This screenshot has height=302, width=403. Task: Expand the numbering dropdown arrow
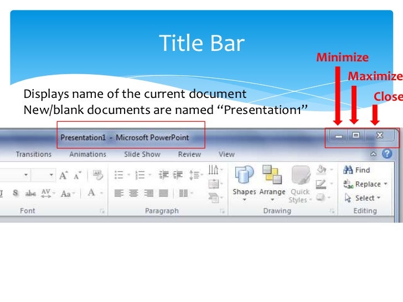point(150,175)
